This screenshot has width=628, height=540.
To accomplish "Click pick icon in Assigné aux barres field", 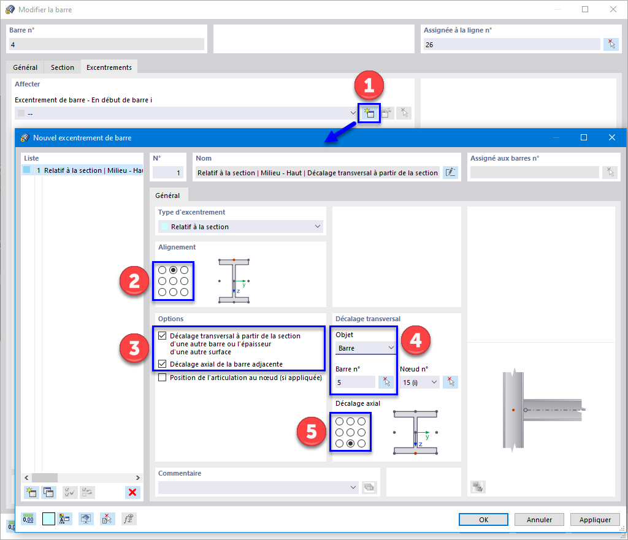I will 610,172.
